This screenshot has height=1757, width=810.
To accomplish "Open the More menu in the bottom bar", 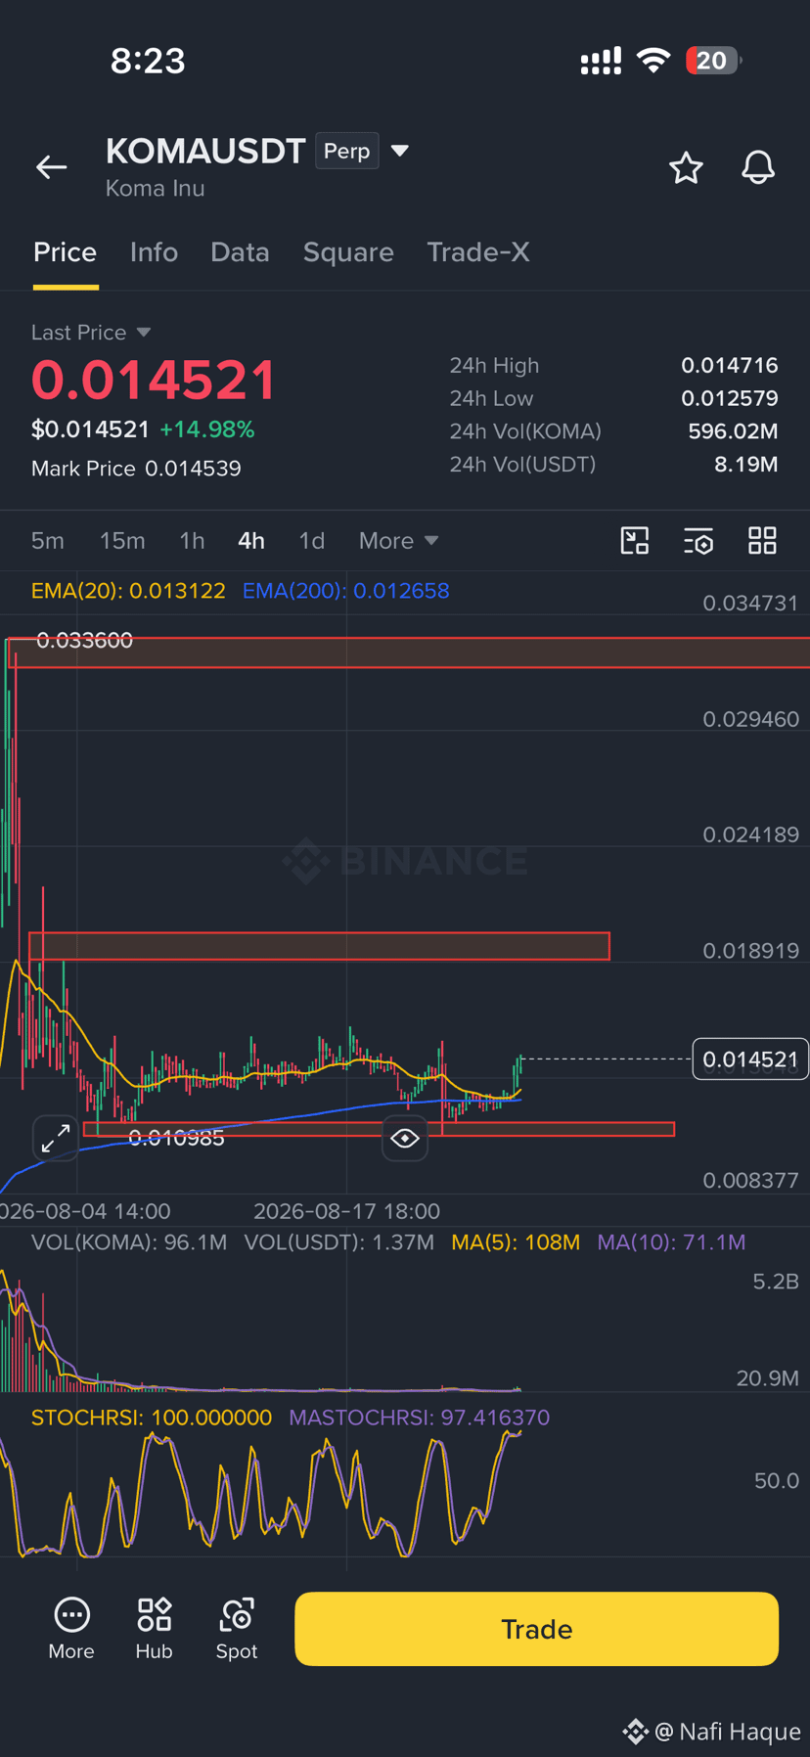I will pos(71,1629).
